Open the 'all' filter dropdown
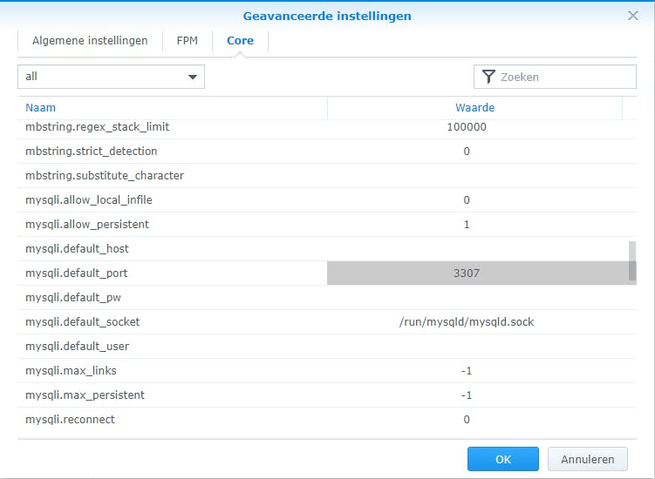This screenshot has width=655, height=479. pos(111,77)
